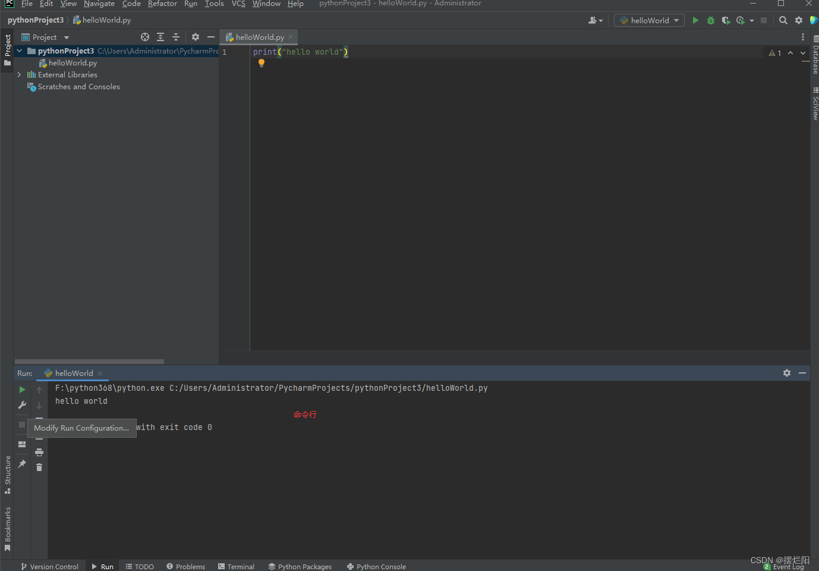
Task: Click the warning count indicator in editor
Action: [x=775, y=53]
